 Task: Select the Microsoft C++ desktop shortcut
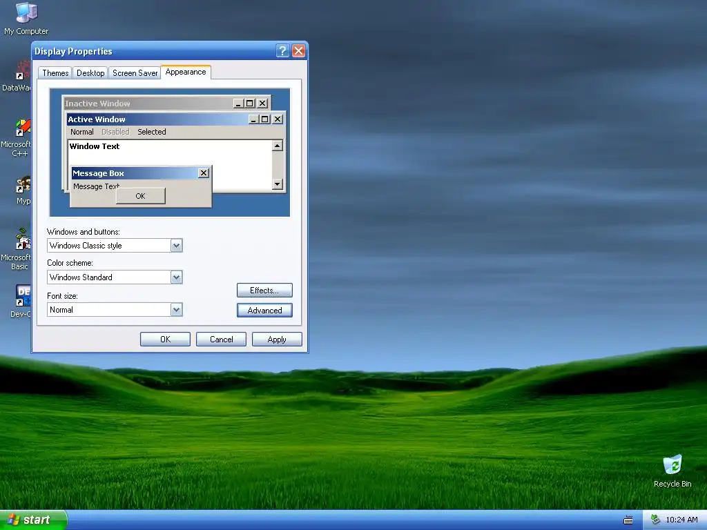tap(23, 128)
